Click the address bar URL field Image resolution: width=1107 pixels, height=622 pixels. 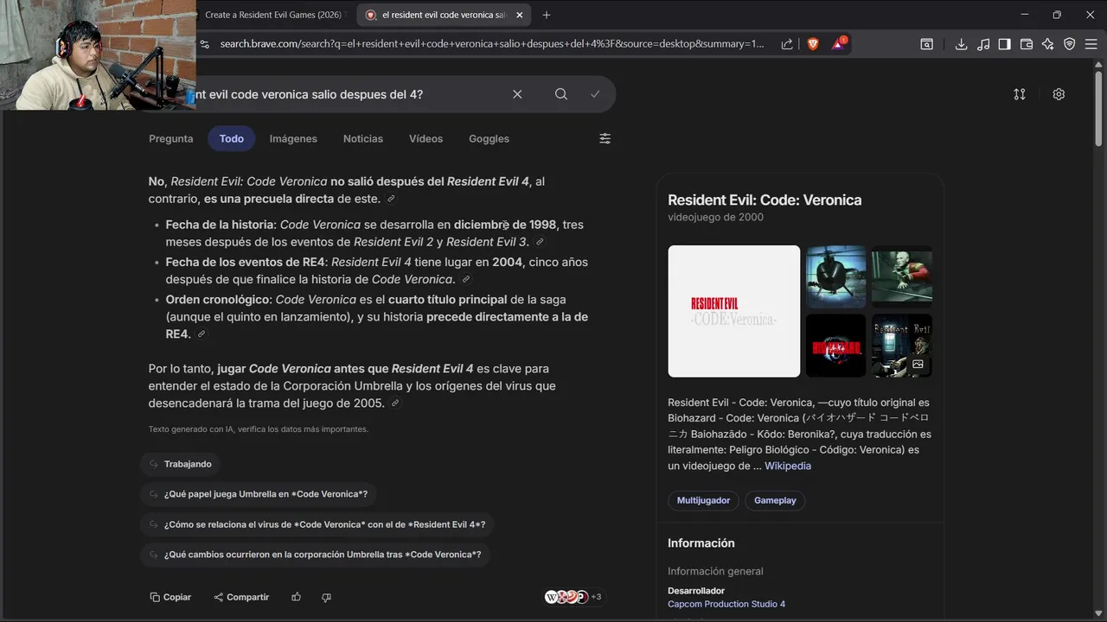tap(492, 44)
